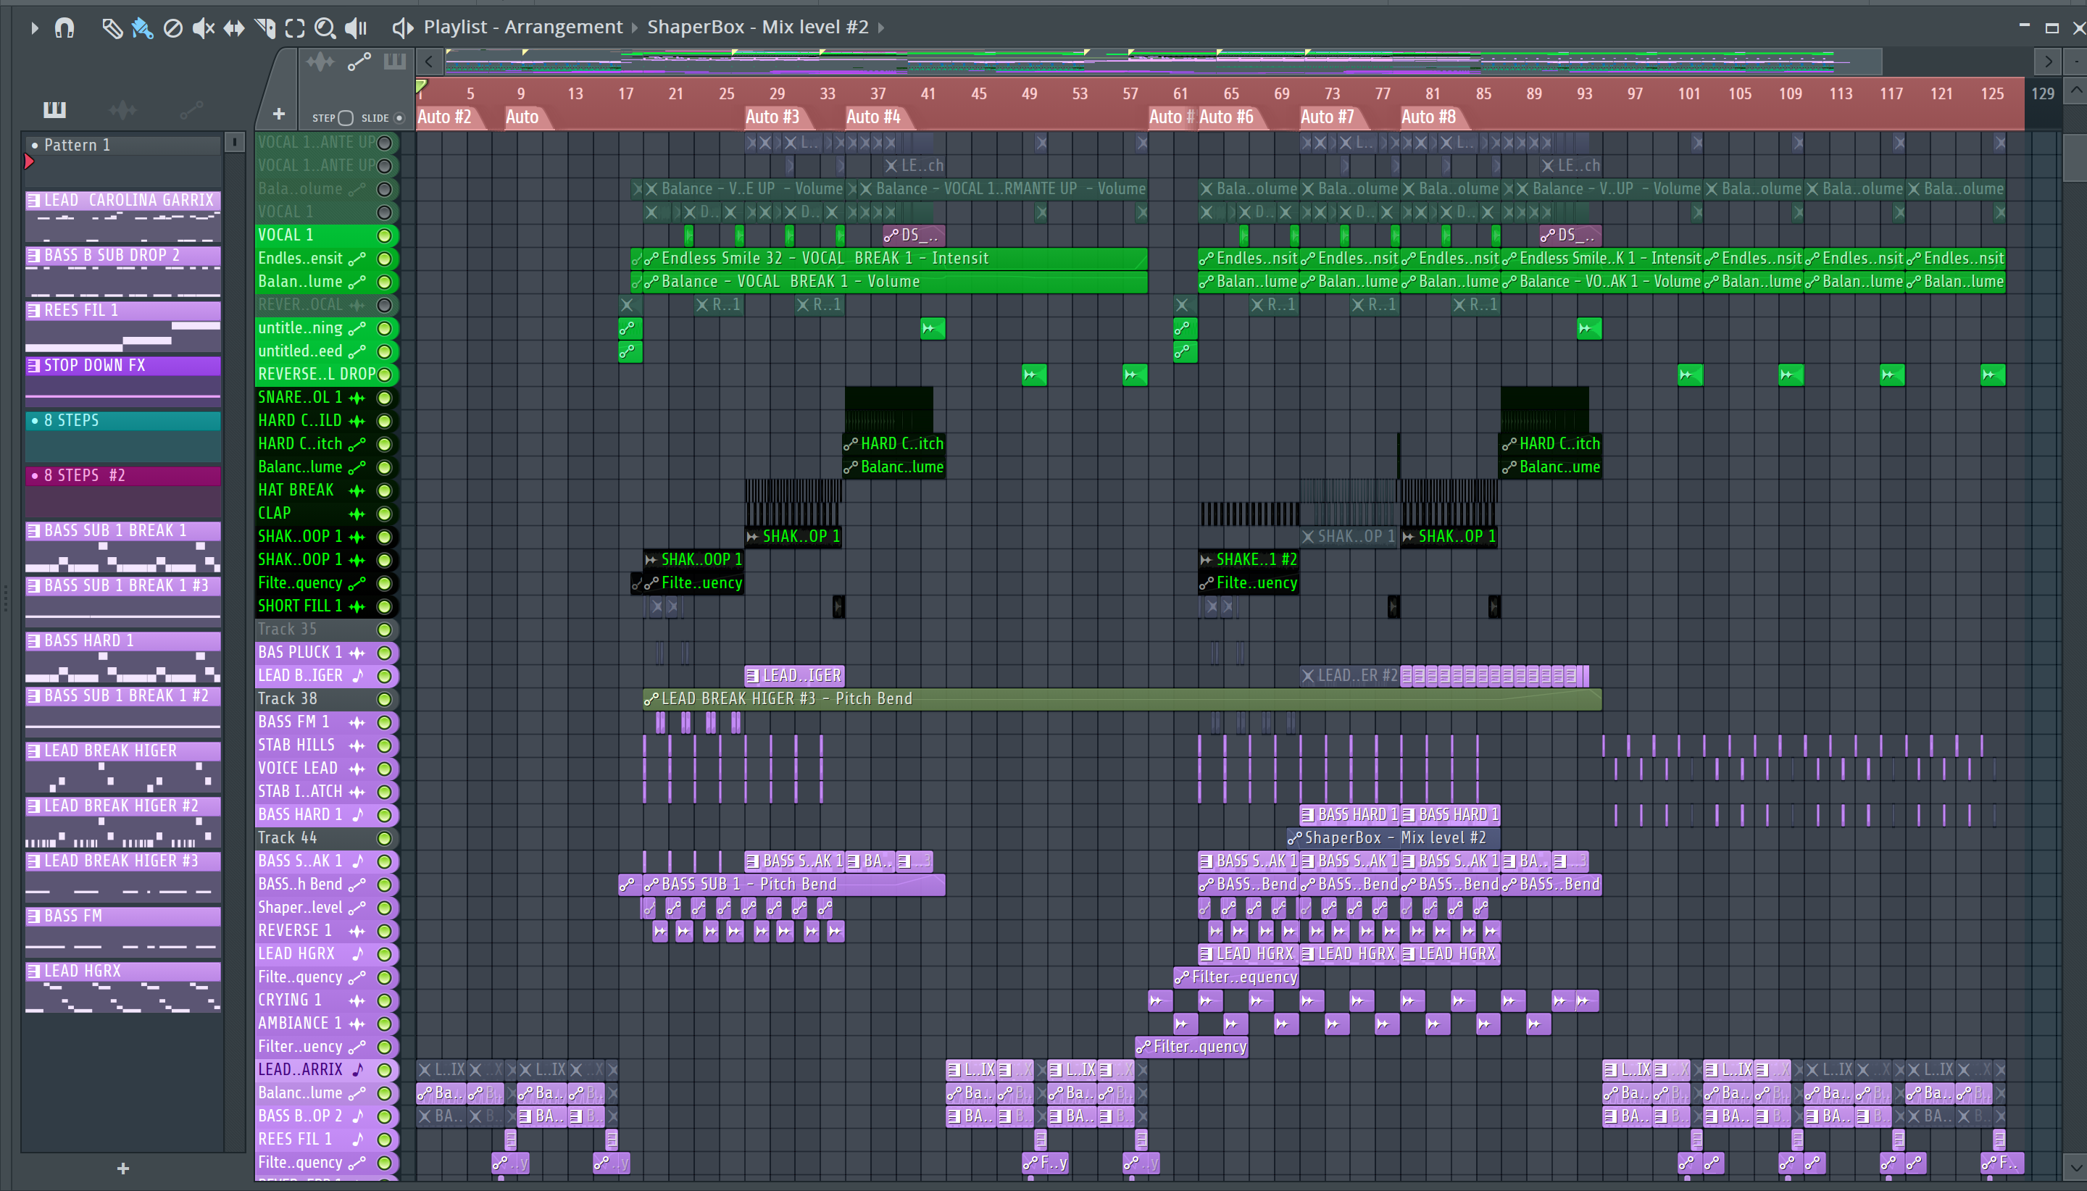Click pattern icon of LEAD CAROLINA GARRIX
This screenshot has width=2087, height=1191.
point(33,201)
